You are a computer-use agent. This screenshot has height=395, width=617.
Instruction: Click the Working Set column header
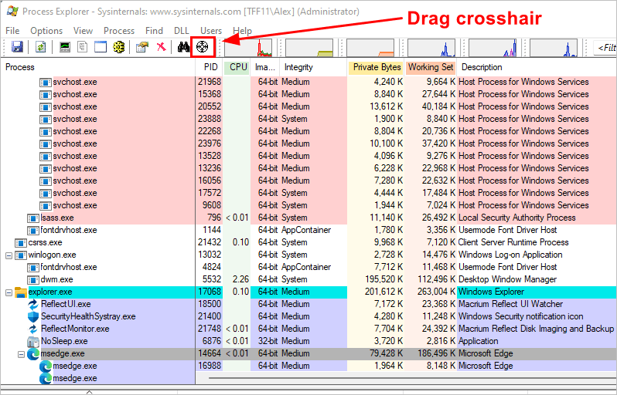431,67
